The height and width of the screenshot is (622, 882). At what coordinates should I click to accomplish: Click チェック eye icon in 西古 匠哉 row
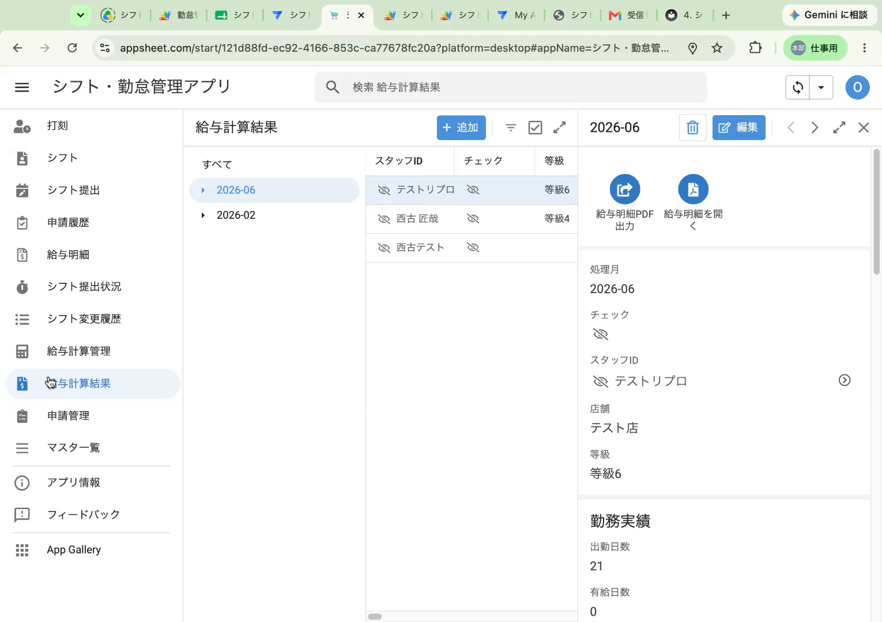click(x=473, y=219)
